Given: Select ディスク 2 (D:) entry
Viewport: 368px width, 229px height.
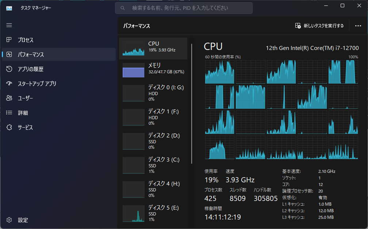Looking at the screenshot, I should [x=153, y=141].
